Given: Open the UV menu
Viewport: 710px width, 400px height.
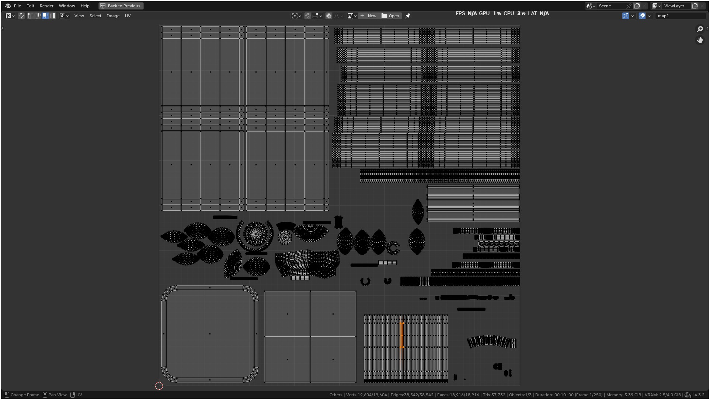Looking at the screenshot, I should pyautogui.click(x=128, y=16).
